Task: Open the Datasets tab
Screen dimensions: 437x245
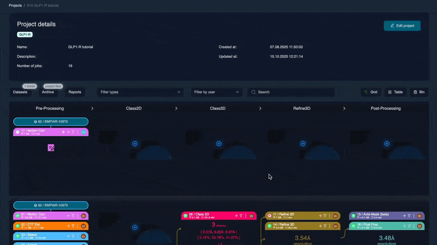Action: (20, 92)
